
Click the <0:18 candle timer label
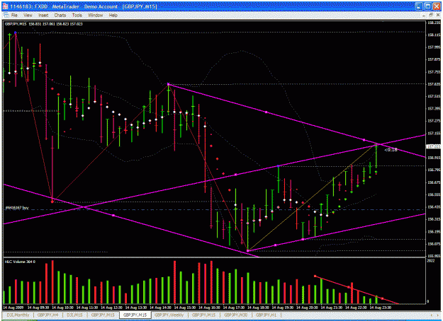click(391, 150)
